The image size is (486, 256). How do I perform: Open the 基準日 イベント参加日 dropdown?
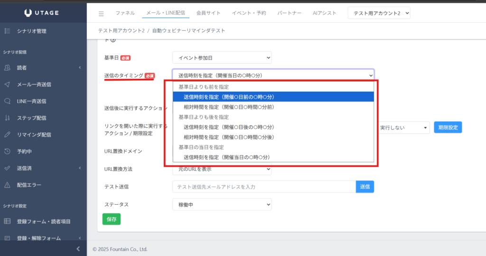click(x=222, y=58)
